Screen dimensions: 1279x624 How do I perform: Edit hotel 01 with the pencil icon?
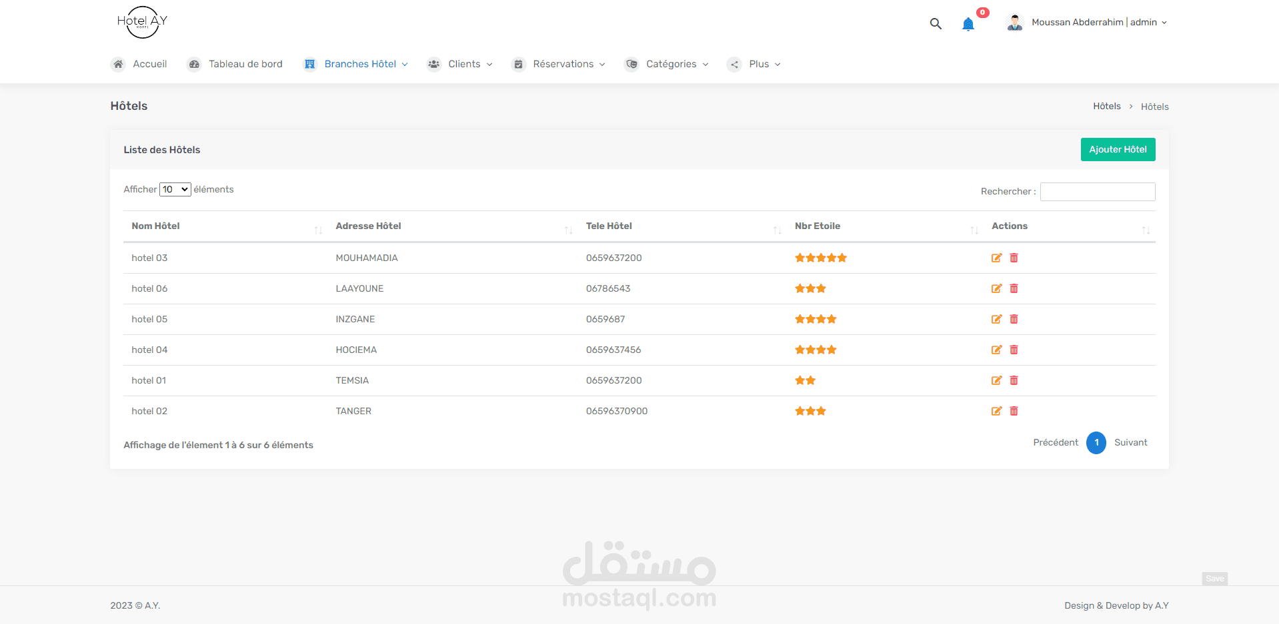pos(996,380)
